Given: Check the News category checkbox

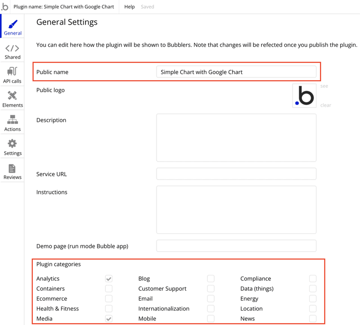Looking at the screenshot, I should pyautogui.click(x=313, y=319).
